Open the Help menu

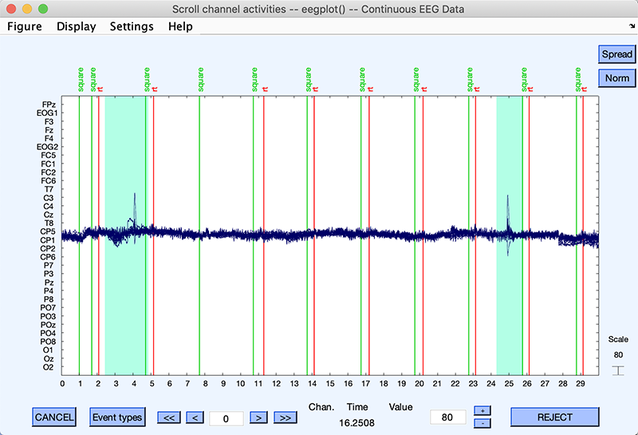tap(180, 26)
